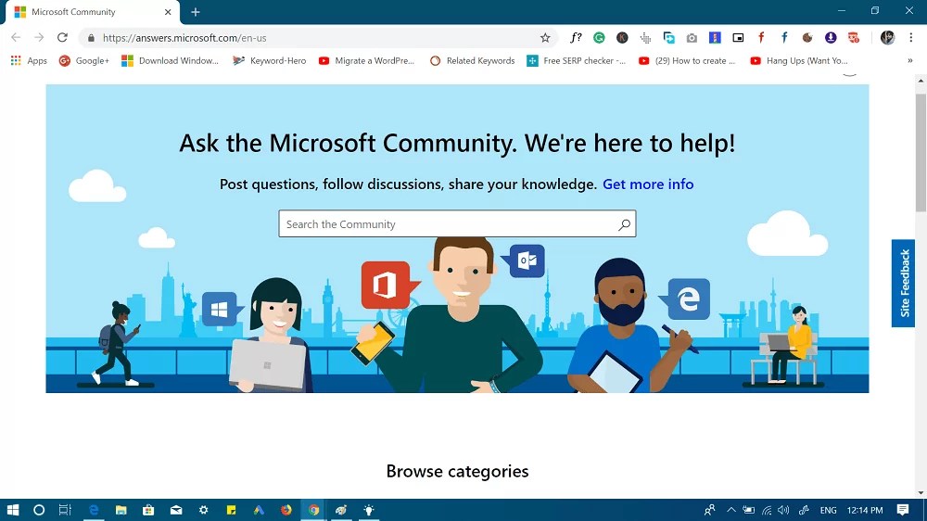The height and width of the screenshot is (521, 927).
Task: Open the Related Keywords bookmark
Action: [473, 60]
